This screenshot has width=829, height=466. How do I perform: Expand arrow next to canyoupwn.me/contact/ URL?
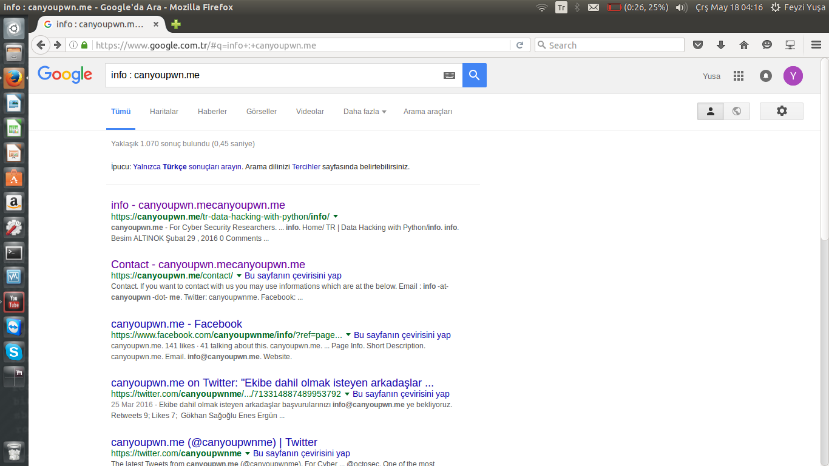239,275
